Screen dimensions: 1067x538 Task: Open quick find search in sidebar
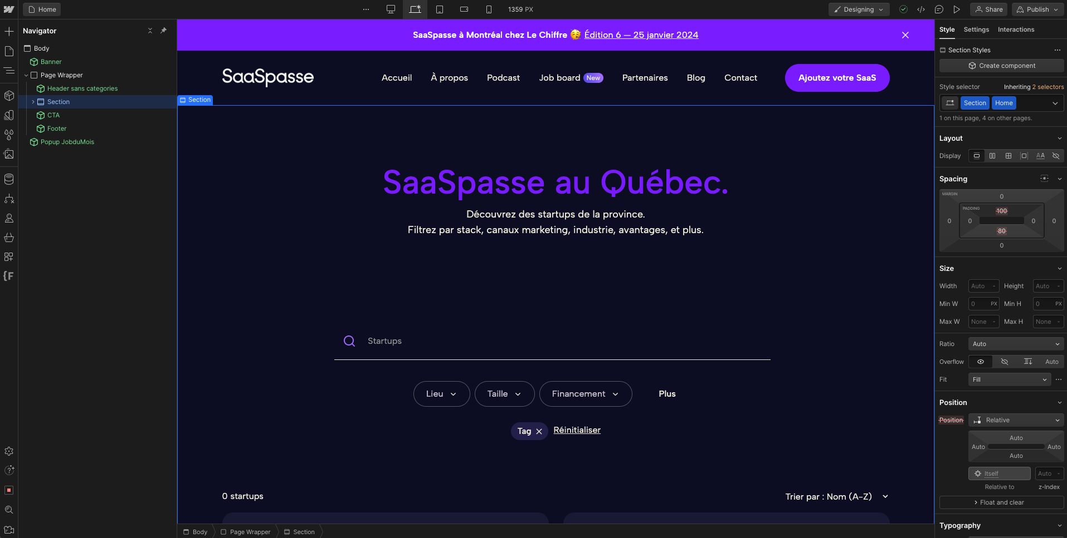pyautogui.click(x=9, y=510)
